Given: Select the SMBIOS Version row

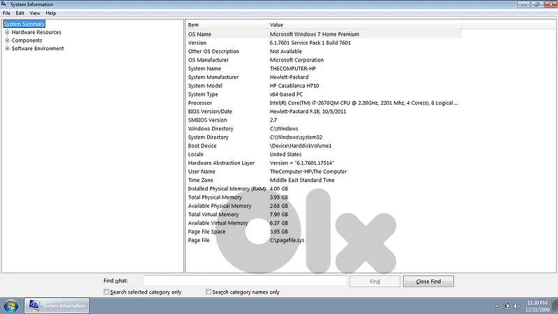Looking at the screenshot, I should point(324,120).
